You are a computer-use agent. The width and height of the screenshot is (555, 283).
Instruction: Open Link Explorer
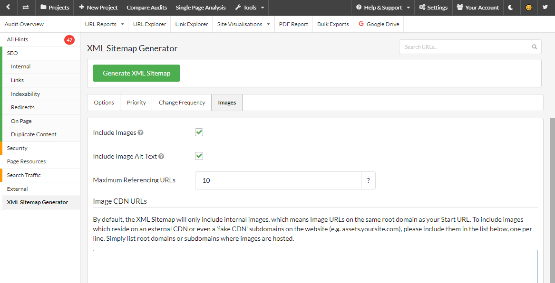click(192, 24)
